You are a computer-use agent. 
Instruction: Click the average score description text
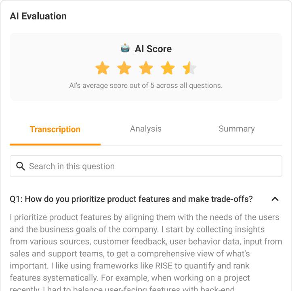(146, 86)
